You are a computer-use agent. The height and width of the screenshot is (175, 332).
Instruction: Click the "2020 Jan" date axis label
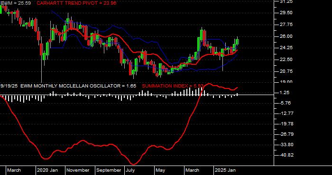[x=47, y=170]
